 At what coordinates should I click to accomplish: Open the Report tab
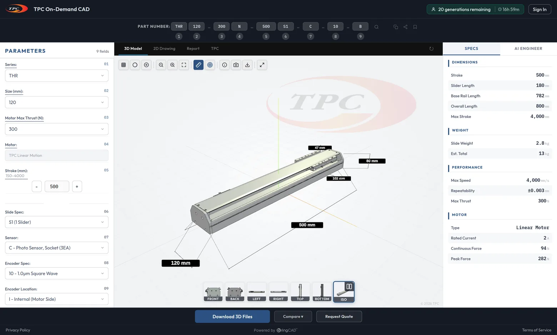tap(193, 49)
